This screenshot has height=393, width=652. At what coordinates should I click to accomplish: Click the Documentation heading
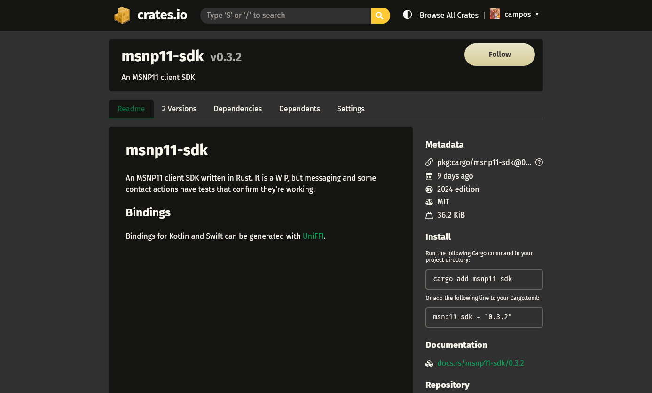pyautogui.click(x=456, y=345)
